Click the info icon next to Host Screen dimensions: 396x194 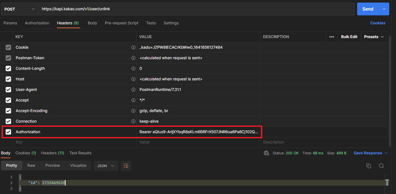(x=133, y=79)
